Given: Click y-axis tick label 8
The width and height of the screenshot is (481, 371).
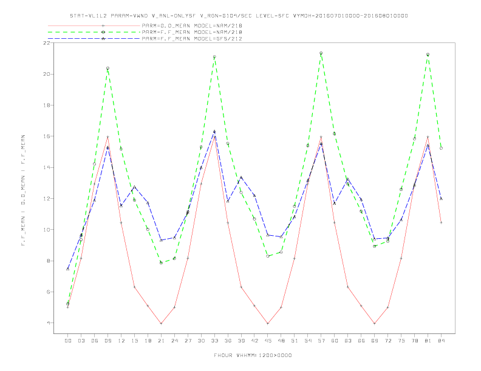Looking at the screenshot, I should click(49, 261).
